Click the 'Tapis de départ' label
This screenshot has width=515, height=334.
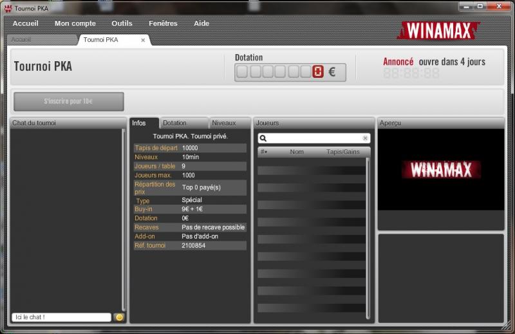point(156,148)
